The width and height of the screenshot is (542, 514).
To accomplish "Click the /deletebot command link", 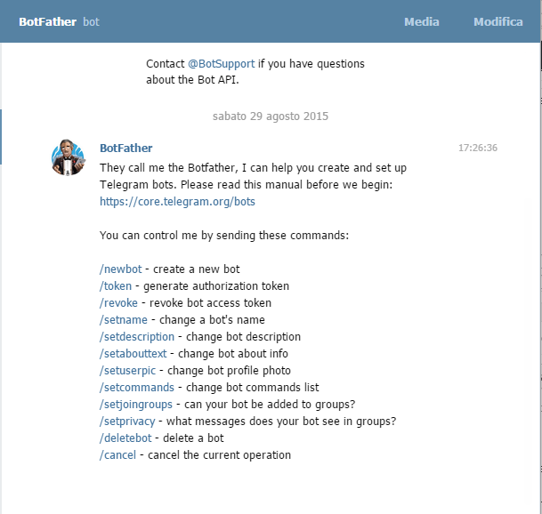I will (125, 438).
